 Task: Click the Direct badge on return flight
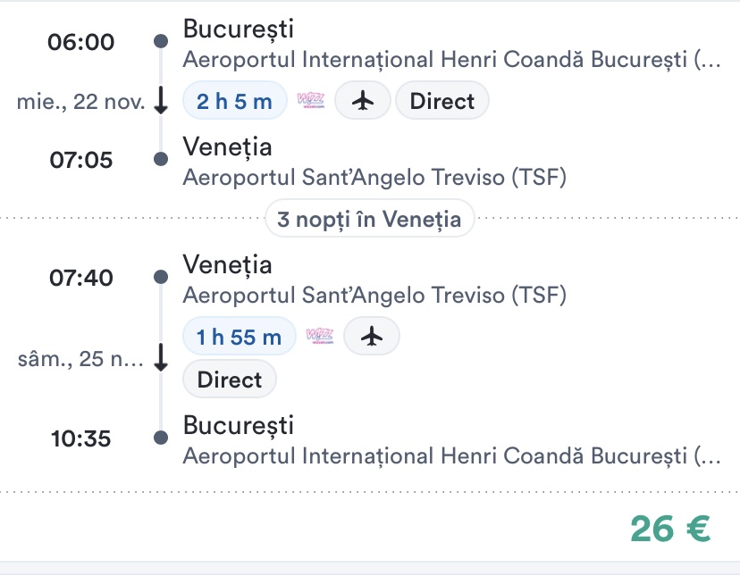pos(230,380)
